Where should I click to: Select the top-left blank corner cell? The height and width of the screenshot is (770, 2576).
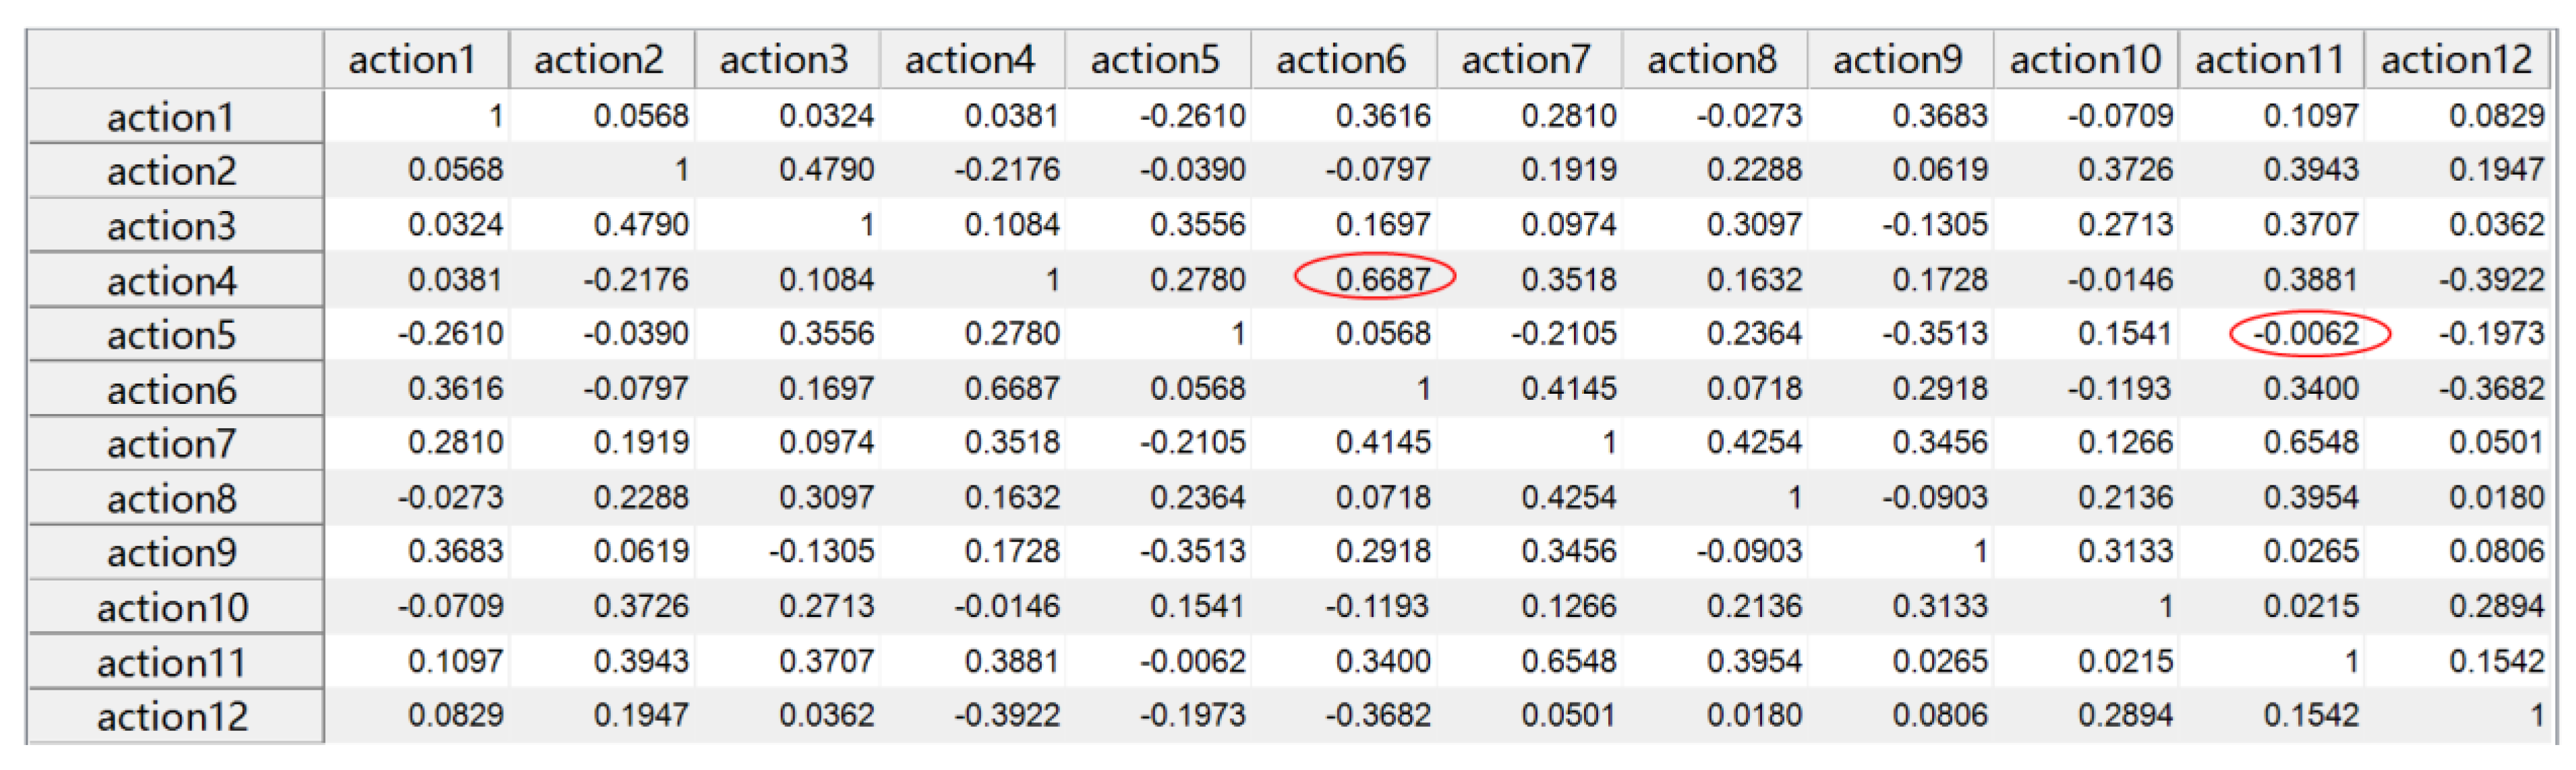175,60
